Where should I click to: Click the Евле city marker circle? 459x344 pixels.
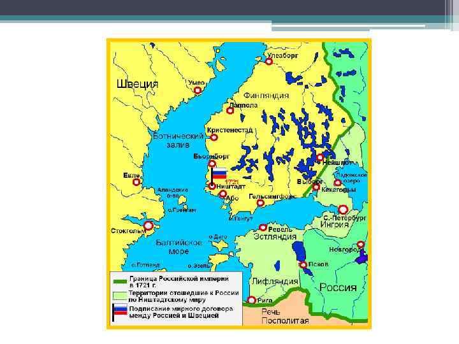point(136,182)
